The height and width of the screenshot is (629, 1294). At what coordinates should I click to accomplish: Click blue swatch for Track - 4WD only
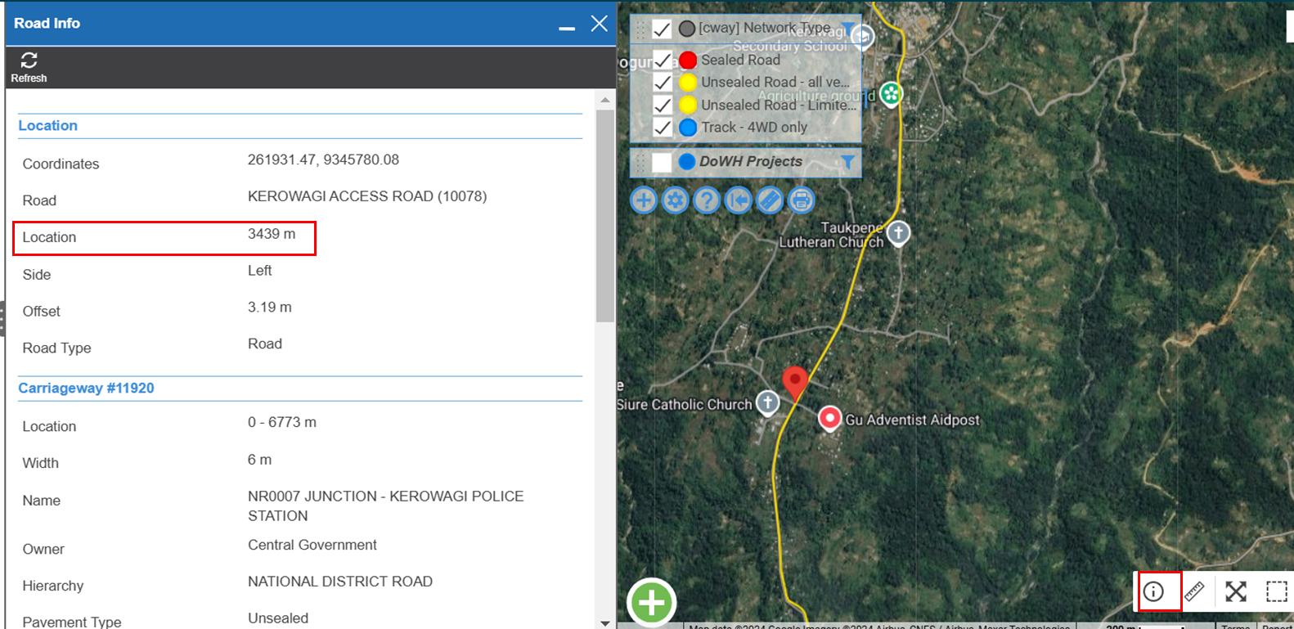(688, 128)
